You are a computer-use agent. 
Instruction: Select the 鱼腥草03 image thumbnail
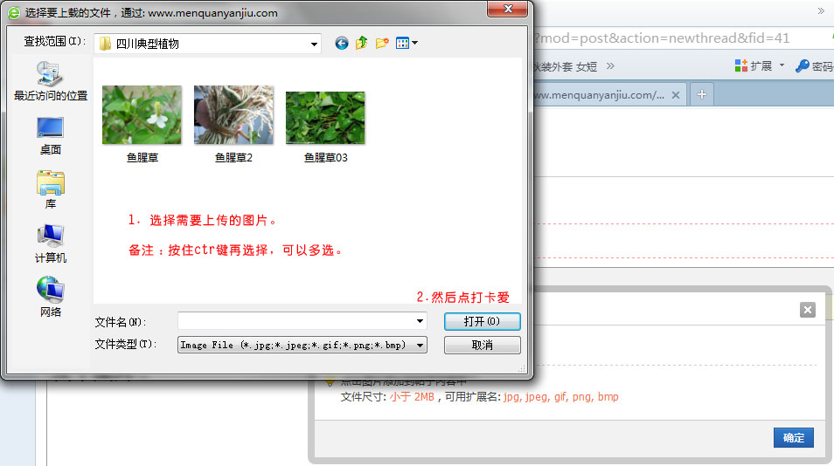pos(325,118)
